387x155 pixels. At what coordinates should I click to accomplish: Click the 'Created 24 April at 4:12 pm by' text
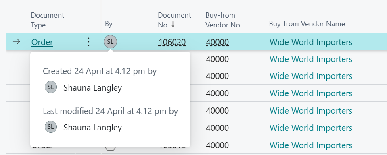(100, 71)
